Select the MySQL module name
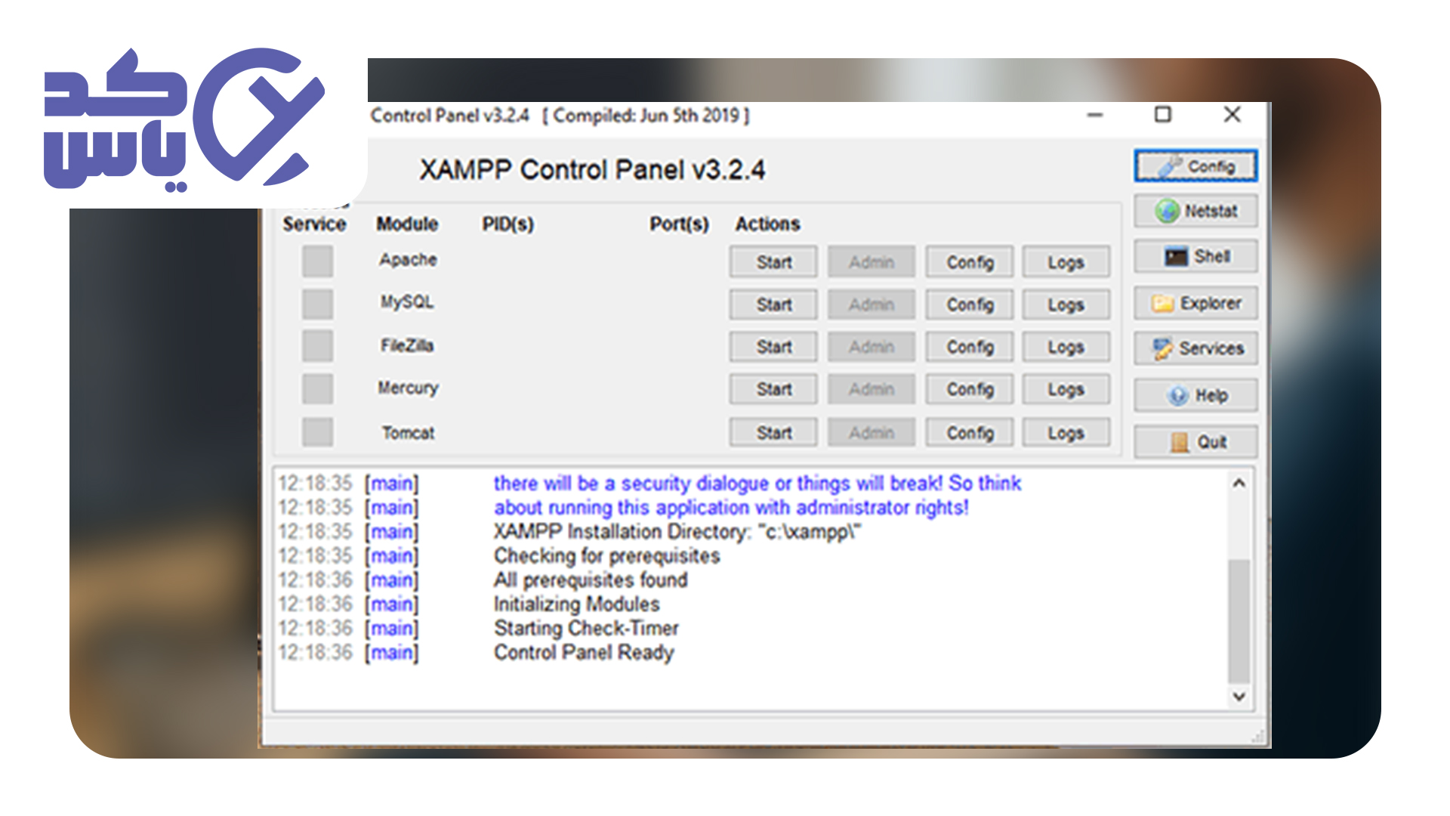 407,302
